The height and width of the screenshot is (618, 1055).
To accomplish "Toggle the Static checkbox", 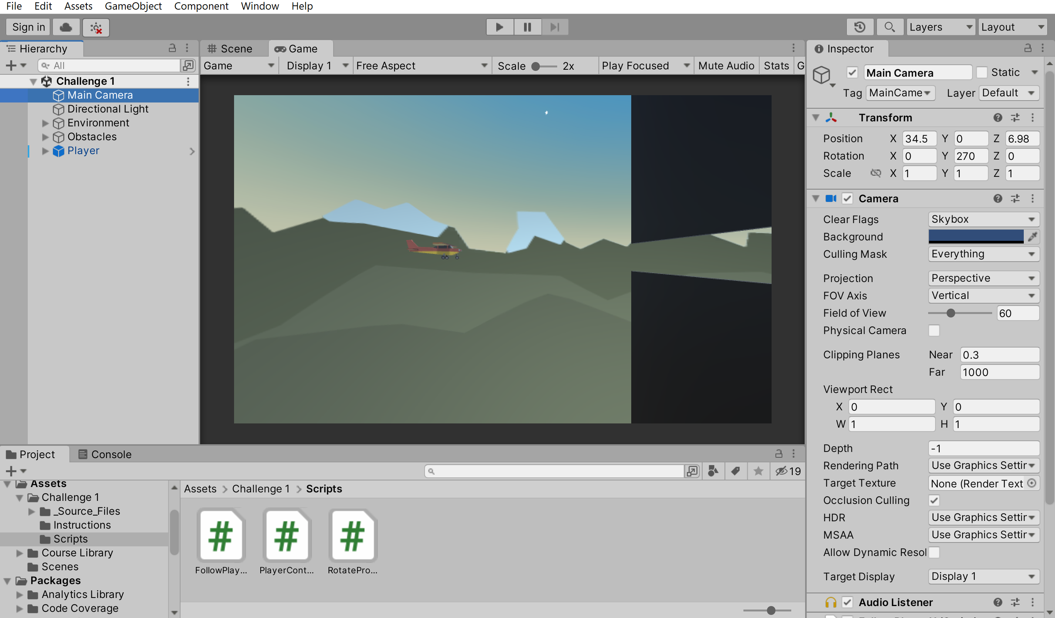I will (982, 72).
